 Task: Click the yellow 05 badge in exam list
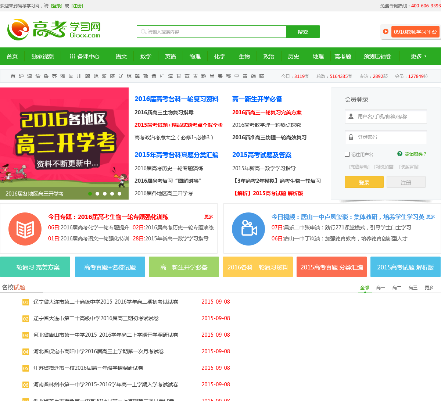click(26, 368)
